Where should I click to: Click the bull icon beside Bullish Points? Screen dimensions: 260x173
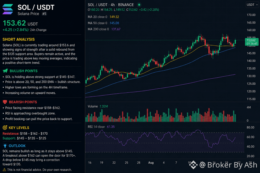pos(5,71)
